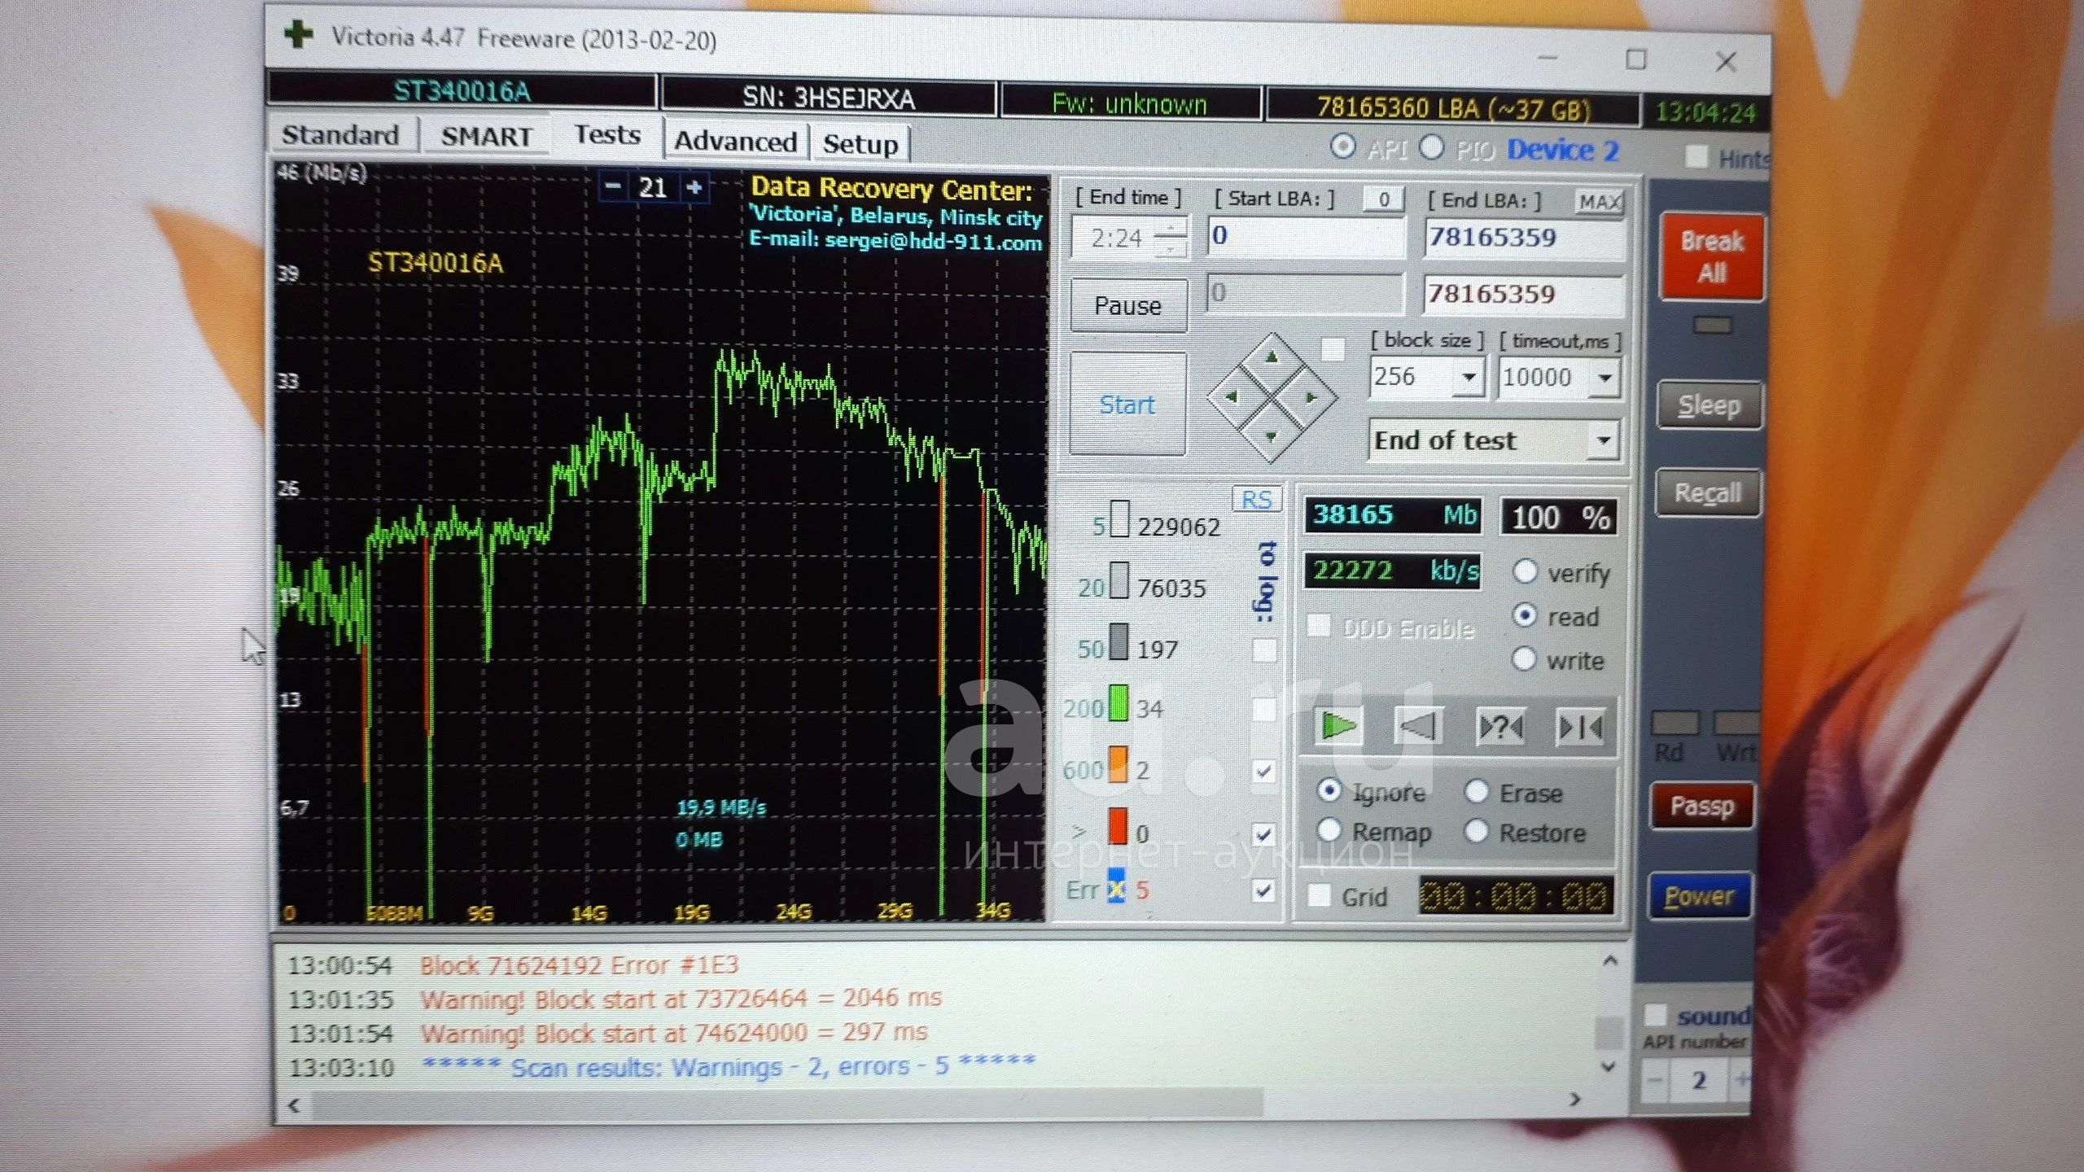Toggle log checkbox for over-600ms red blocks
Screen dimensions: 2084x1172
pos(1263,833)
